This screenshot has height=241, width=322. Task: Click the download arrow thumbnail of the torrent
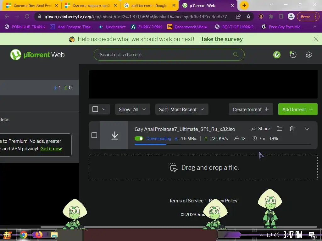tap(114, 135)
